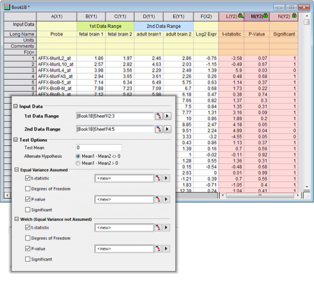Select column header B(Y1)

click(91, 17)
